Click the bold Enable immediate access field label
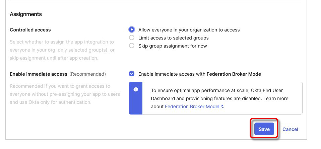The image size is (321, 149). pos(39,74)
